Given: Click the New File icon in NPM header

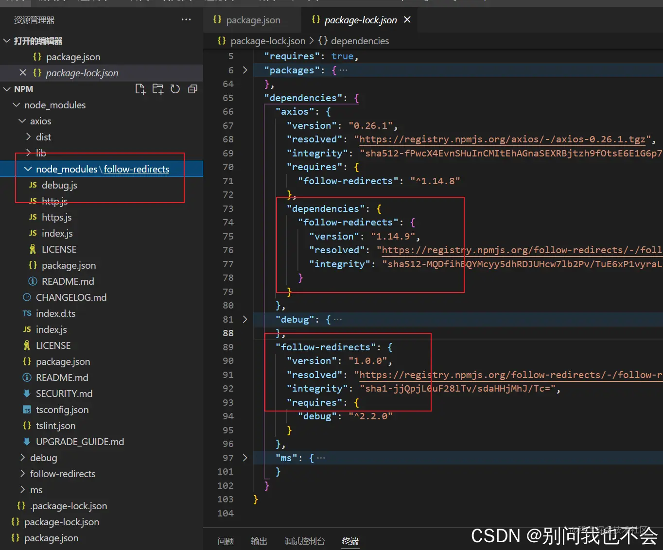Looking at the screenshot, I should point(140,89).
